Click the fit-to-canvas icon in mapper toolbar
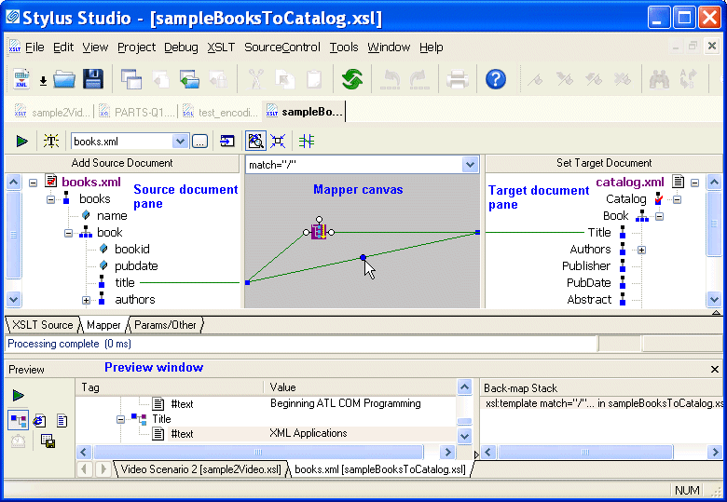 (x=278, y=141)
